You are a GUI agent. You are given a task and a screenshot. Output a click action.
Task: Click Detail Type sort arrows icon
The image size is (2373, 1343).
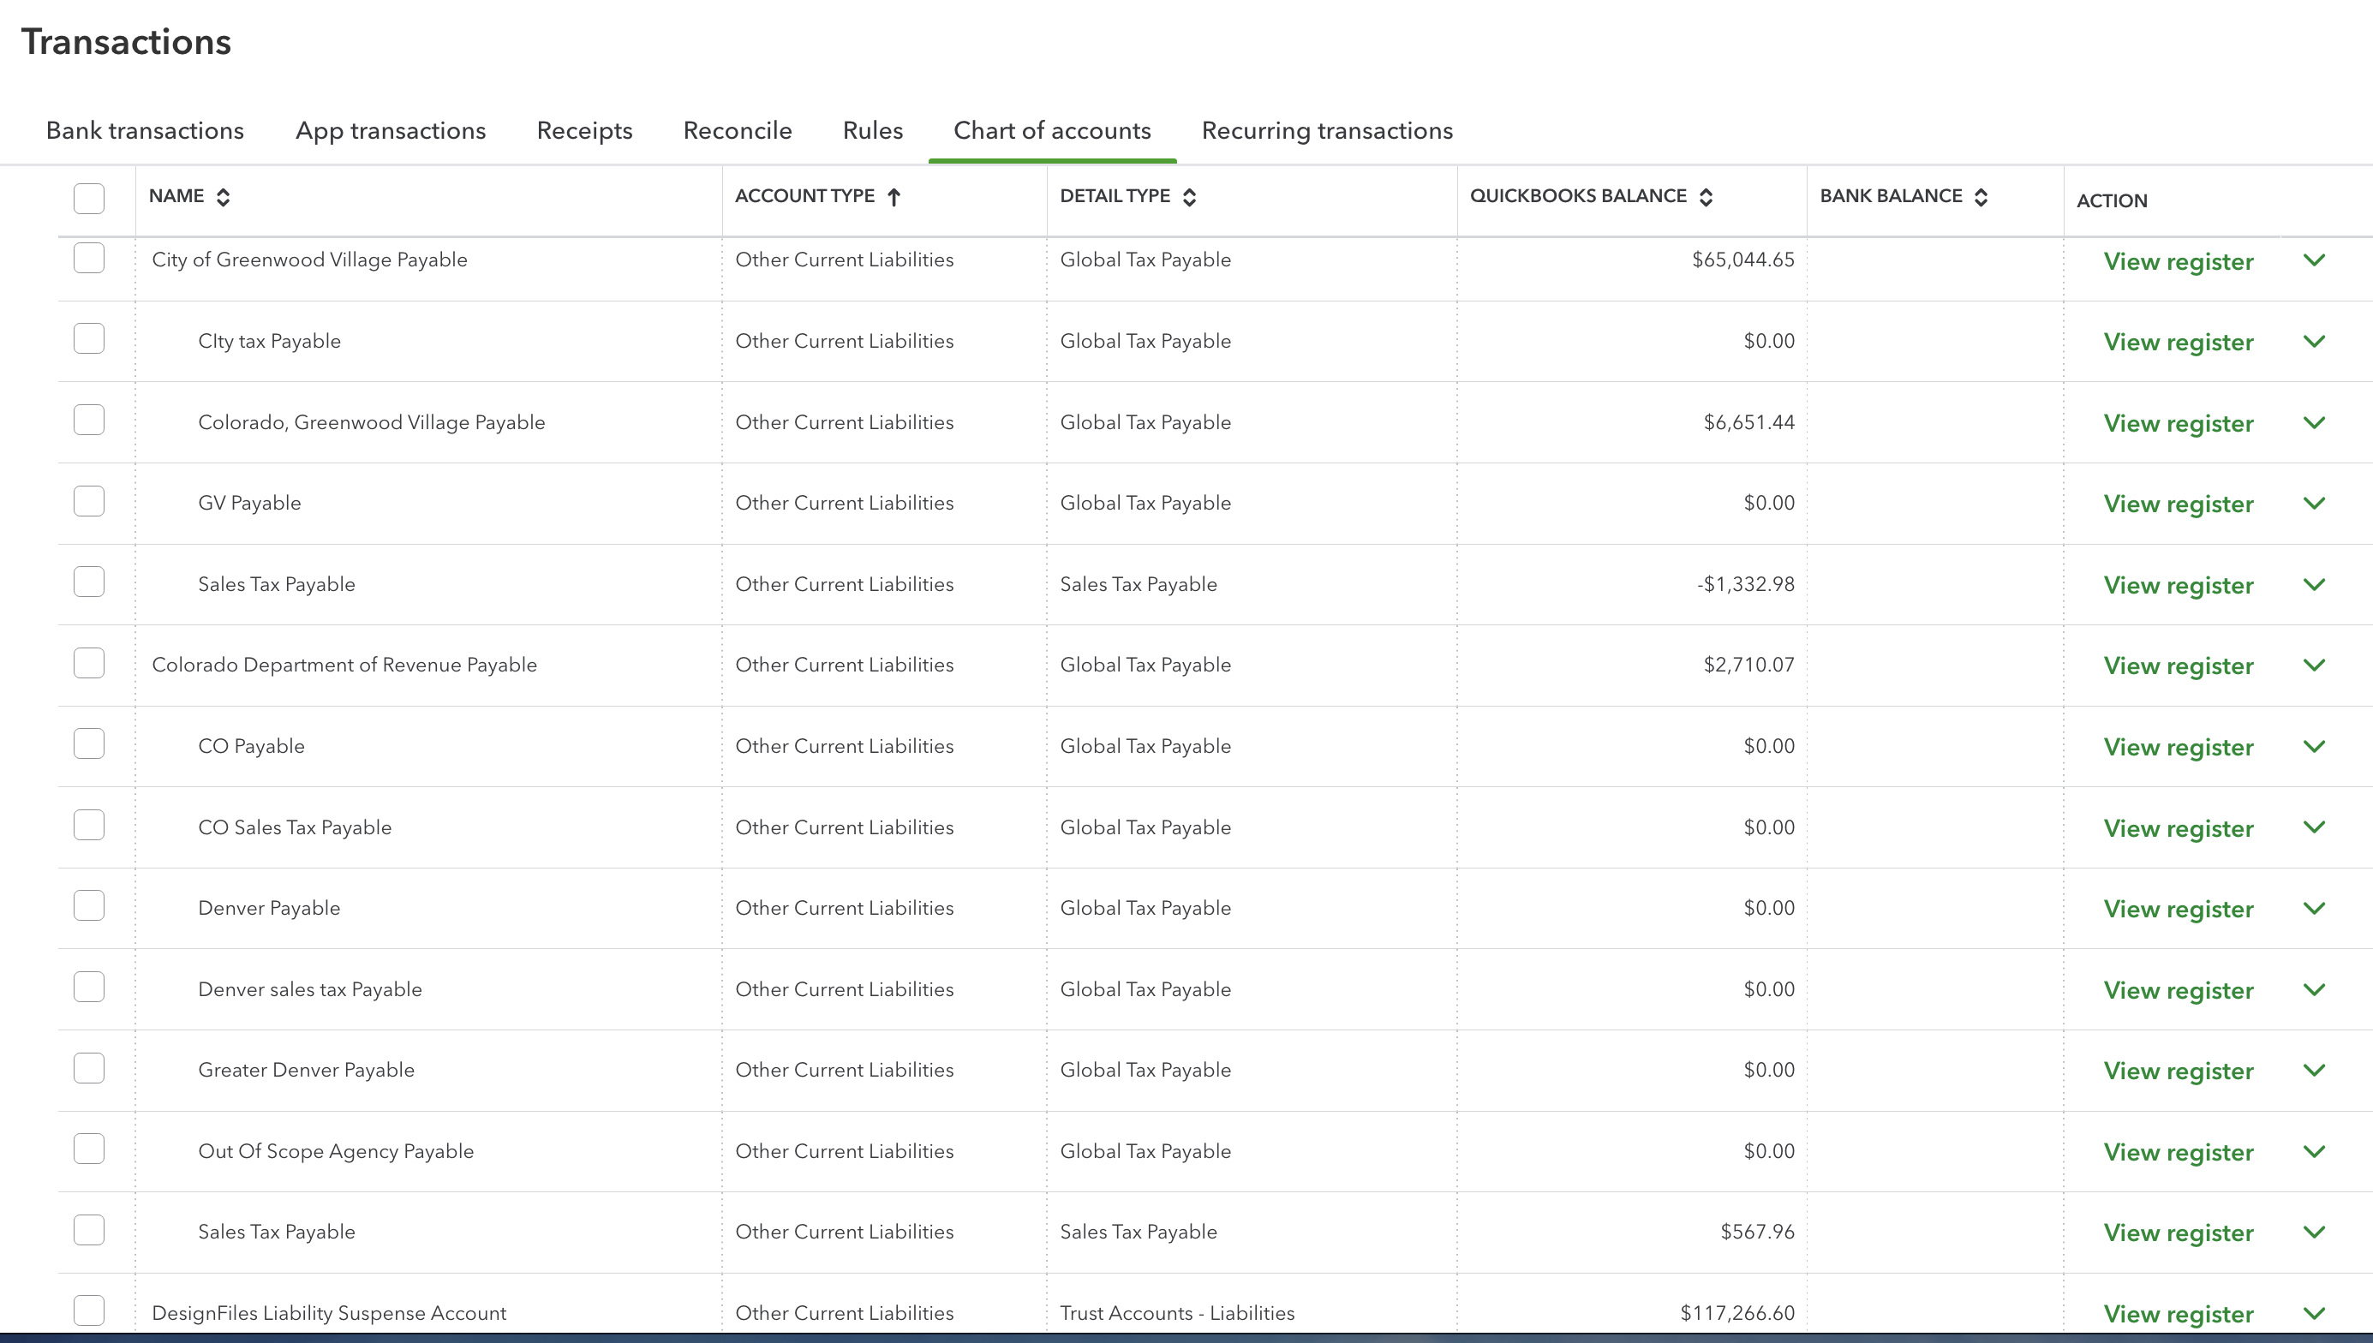1190,196
